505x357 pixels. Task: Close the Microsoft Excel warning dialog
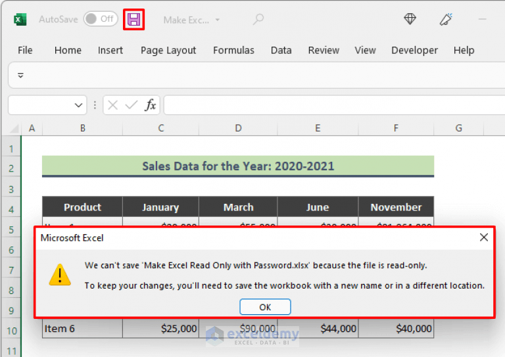click(x=483, y=237)
